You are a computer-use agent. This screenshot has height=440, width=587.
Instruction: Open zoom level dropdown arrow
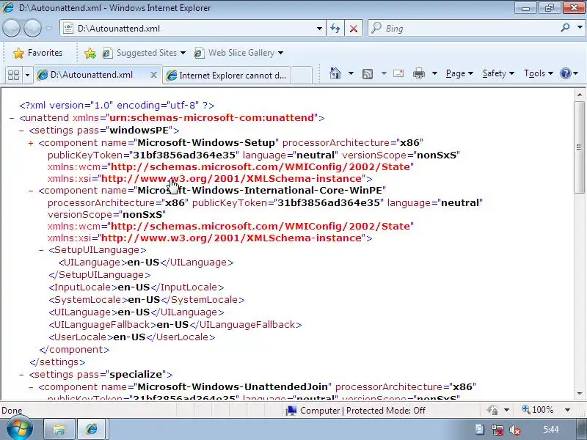point(567,410)
